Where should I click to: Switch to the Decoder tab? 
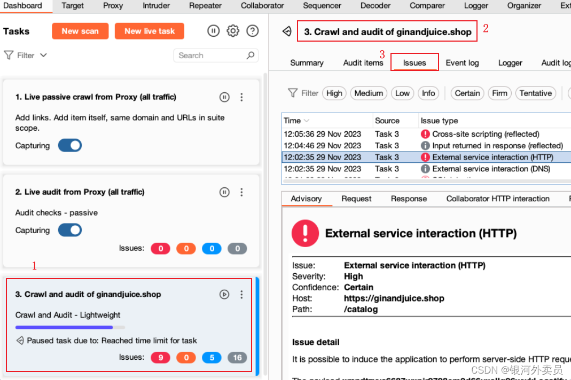point(376,5)
